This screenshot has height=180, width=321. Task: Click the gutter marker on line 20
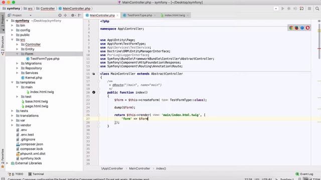pos(94,92)
